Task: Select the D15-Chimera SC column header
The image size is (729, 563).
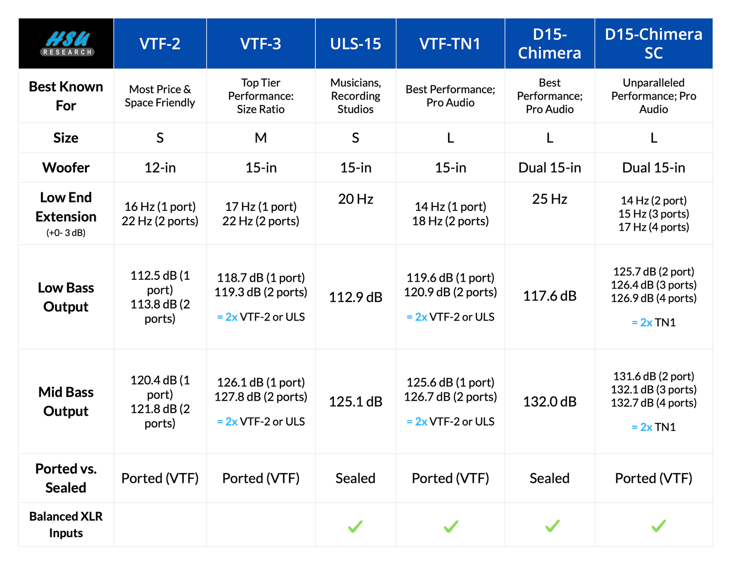Action: tap(653, 44)
